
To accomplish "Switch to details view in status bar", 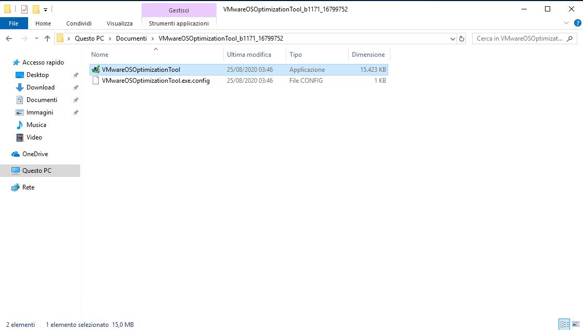I will click(564, 324).
